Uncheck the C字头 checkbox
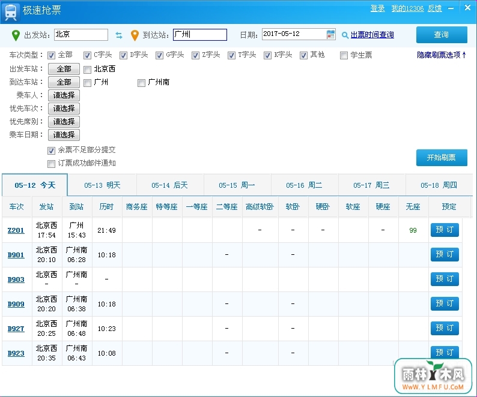Image resolution: width=477 pixels, height=397 pixels. point(87,55)
